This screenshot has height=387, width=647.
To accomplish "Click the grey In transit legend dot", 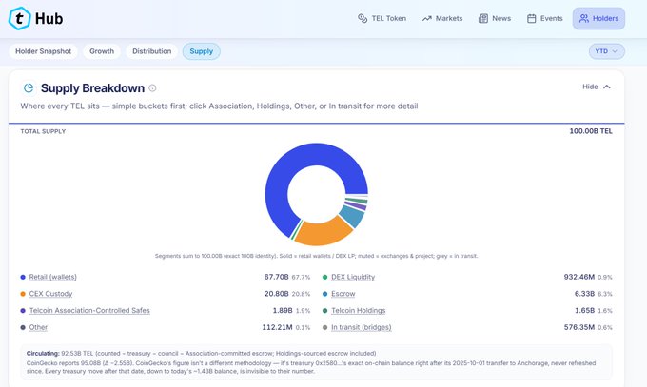I will 325,327.
